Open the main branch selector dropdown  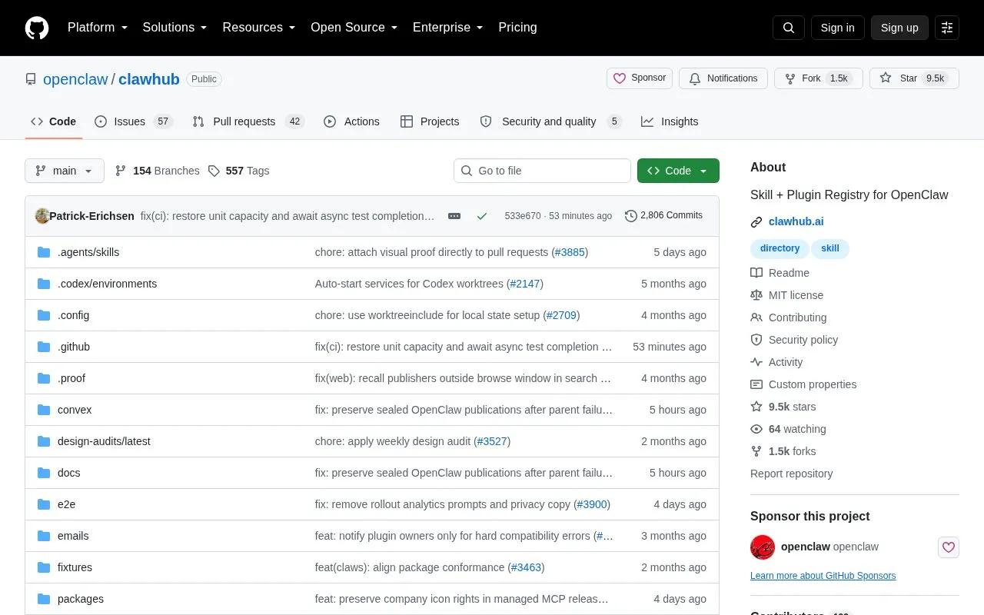(x=65, y=171)
